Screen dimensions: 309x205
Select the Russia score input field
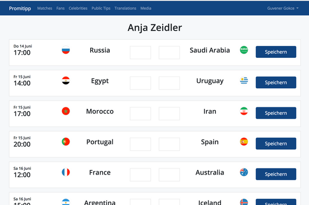tap(140, 53)
